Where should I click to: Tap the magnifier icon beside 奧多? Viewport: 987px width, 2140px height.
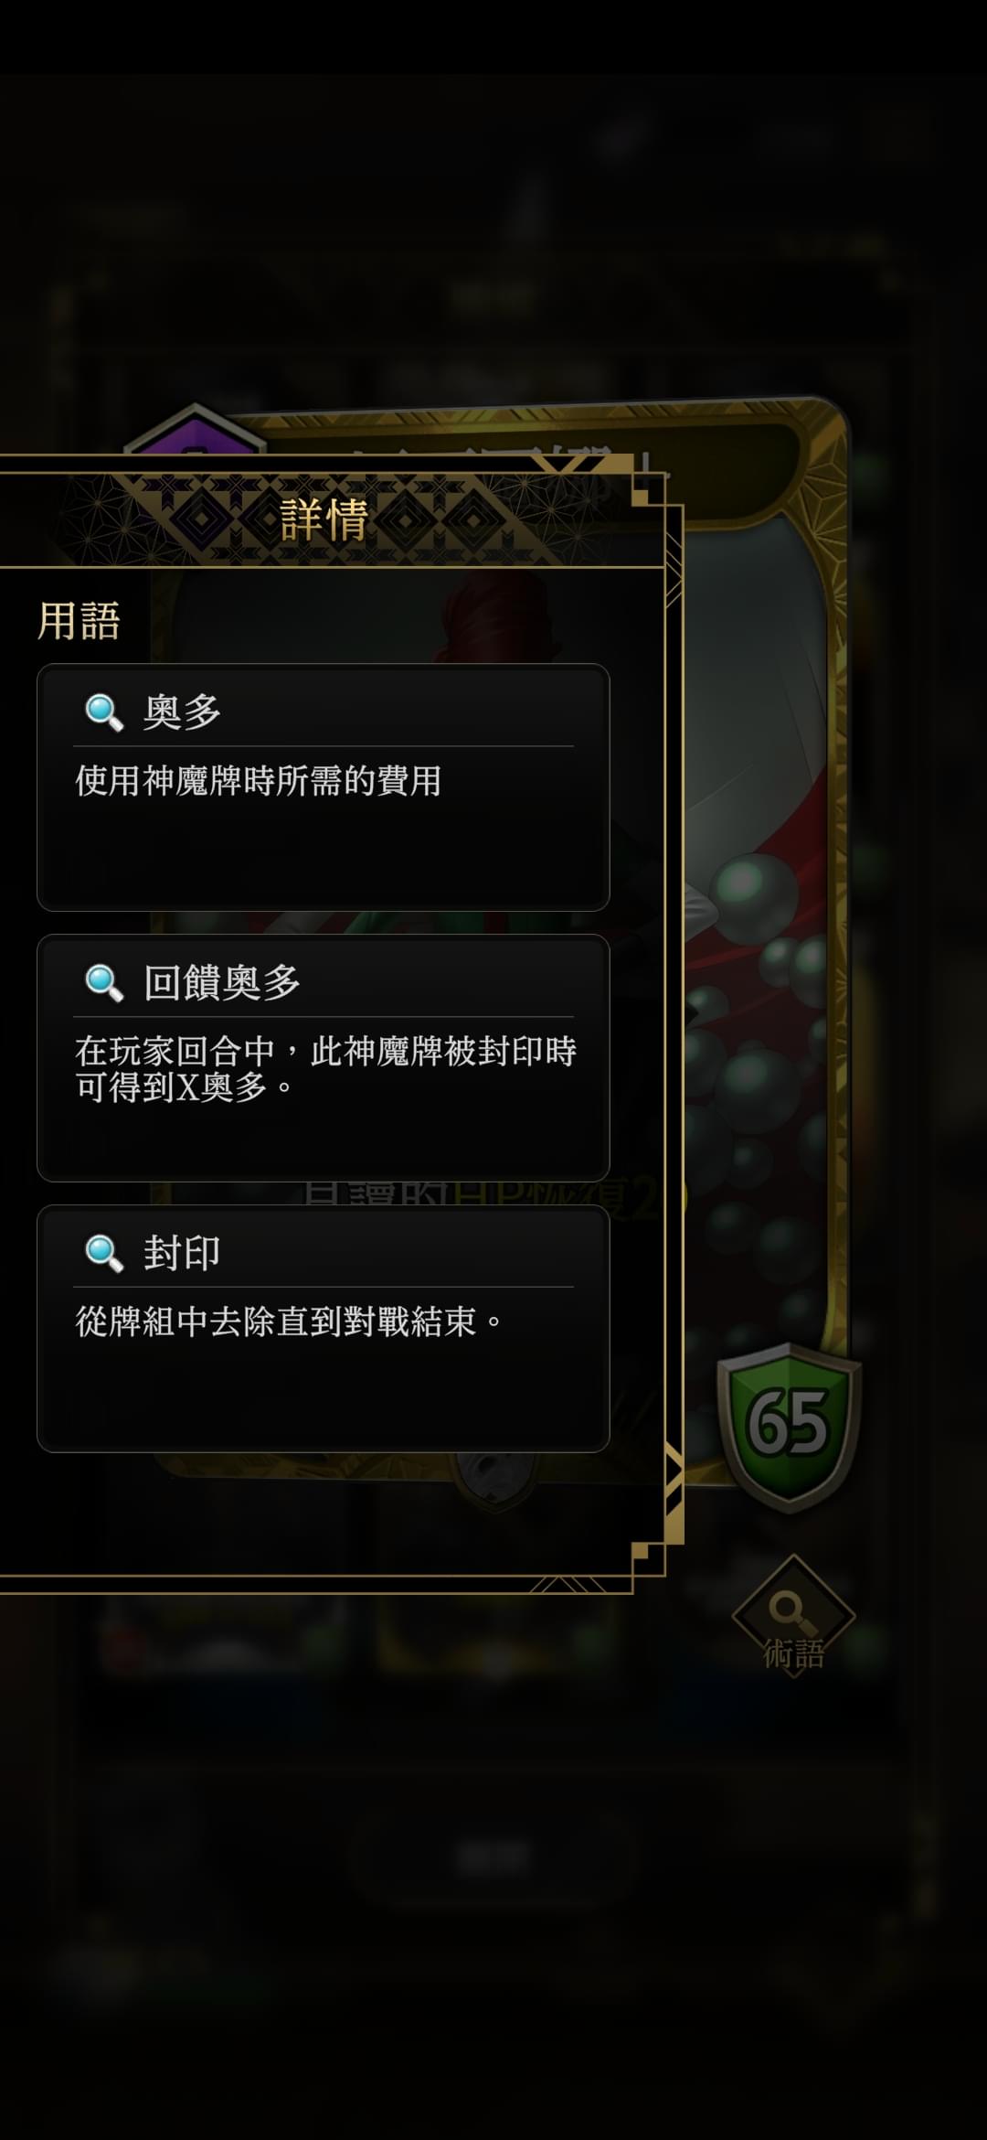[103, 712]
